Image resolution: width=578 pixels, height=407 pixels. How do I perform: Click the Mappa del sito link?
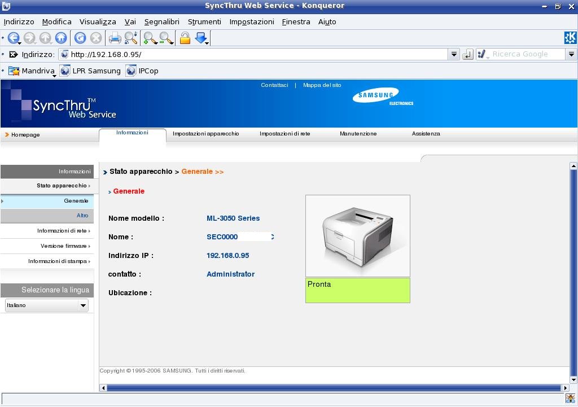(322, 85)
